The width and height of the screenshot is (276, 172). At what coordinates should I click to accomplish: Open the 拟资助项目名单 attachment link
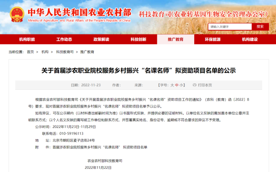[x=100, y=147]
